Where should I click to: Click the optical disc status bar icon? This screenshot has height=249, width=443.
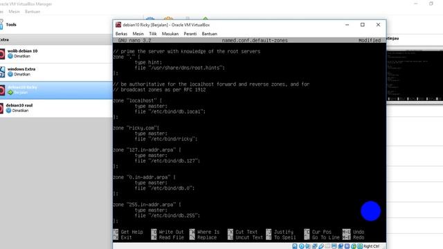click(x=302, y=246)
